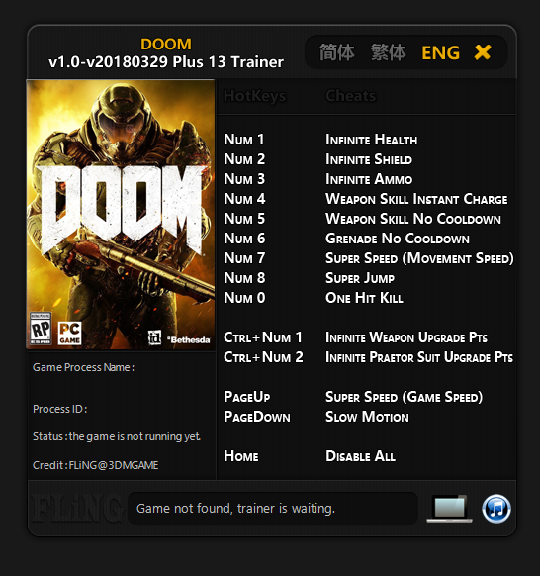Switch language to Simplified Chinese 简体
This screenshot has height=576, width=540.
[336, 52]
